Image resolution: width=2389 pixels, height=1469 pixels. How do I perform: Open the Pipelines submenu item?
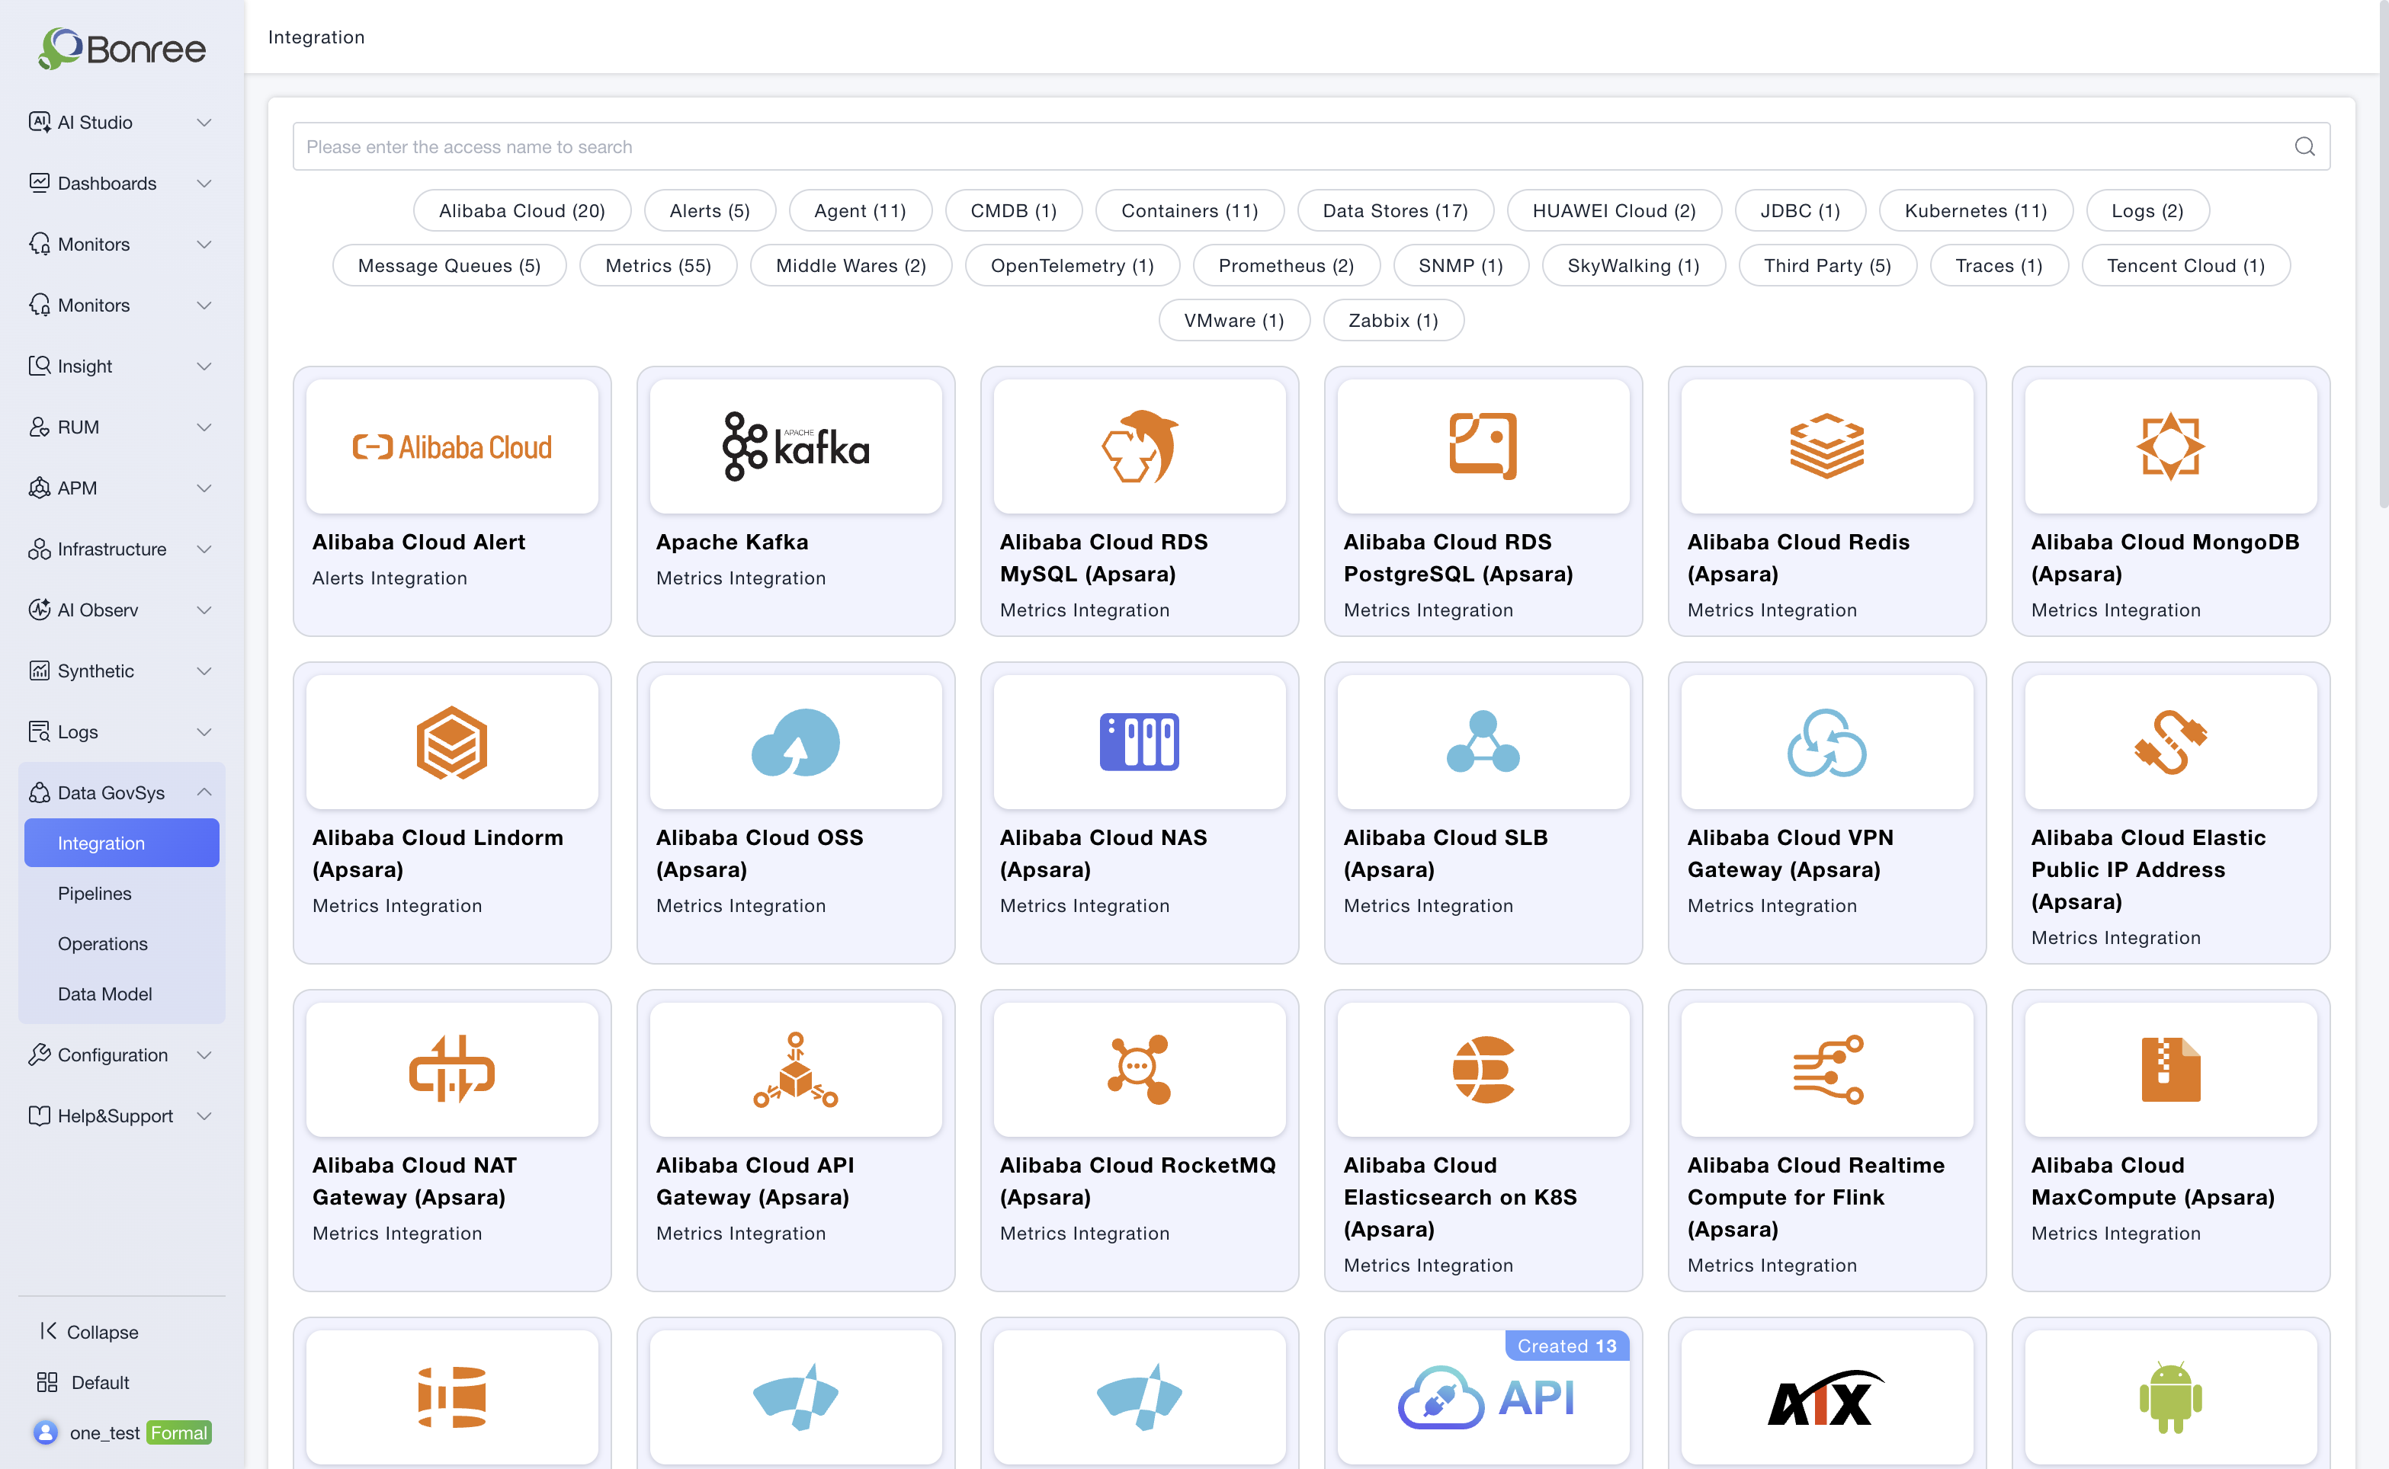(x=121, y=893)
